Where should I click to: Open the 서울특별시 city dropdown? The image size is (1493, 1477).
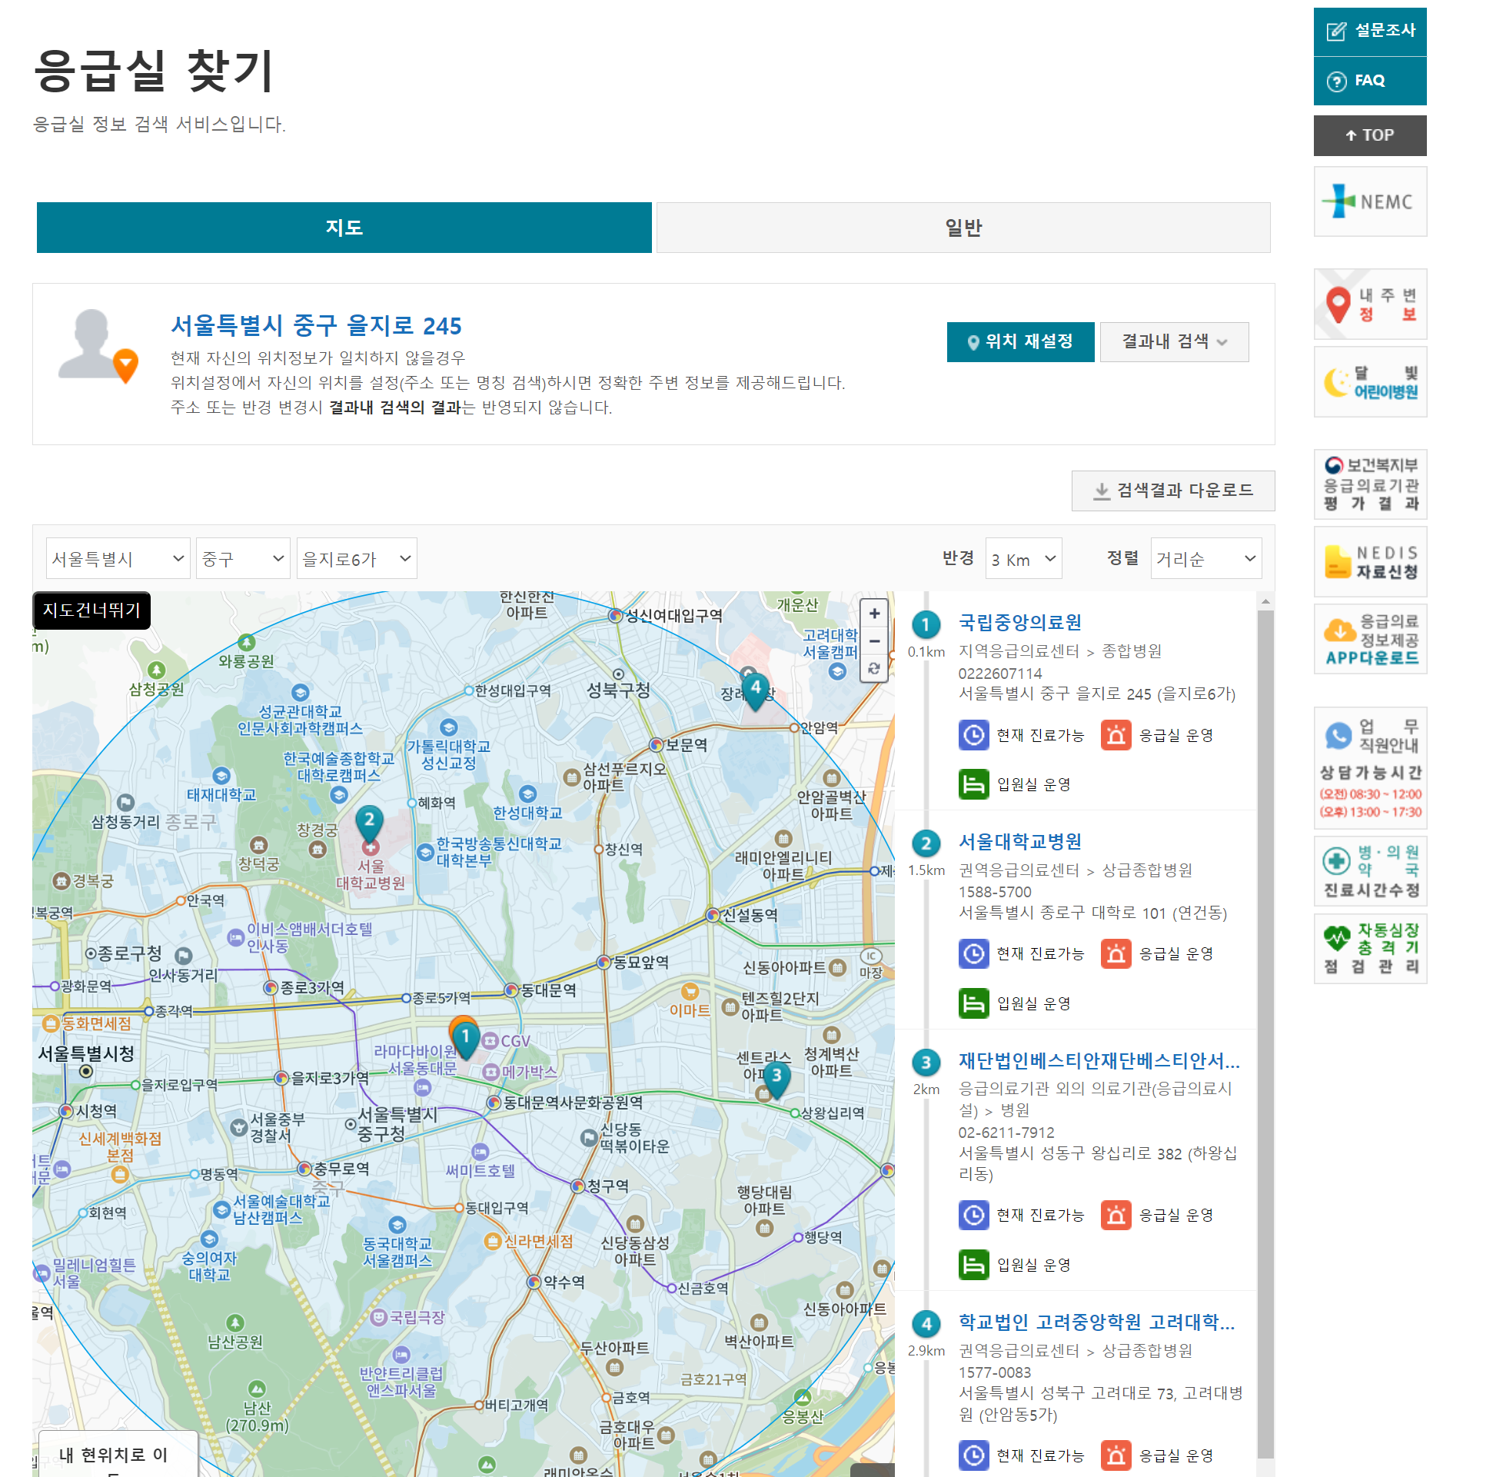(x=118, y=558)
